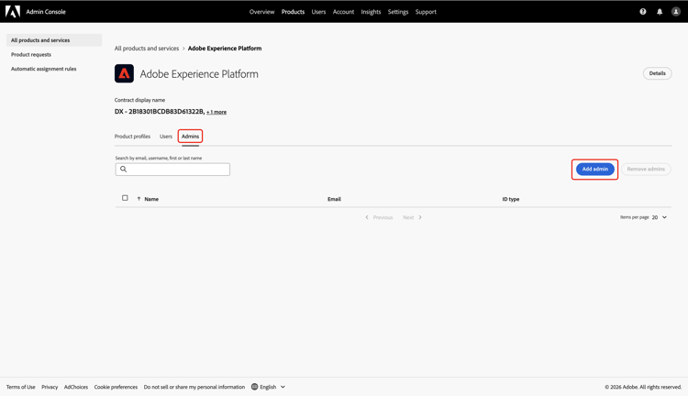Open Product requests in the sidebar
Viewport: 688px width, 396px height.
coord(31,54)
